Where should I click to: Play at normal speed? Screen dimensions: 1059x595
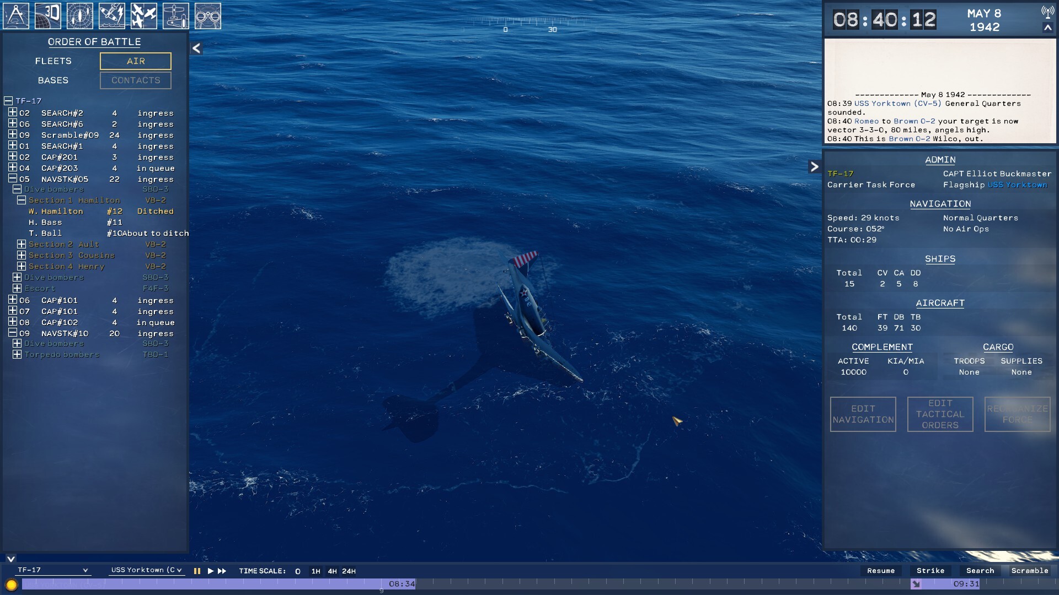[x=210, y=571]
